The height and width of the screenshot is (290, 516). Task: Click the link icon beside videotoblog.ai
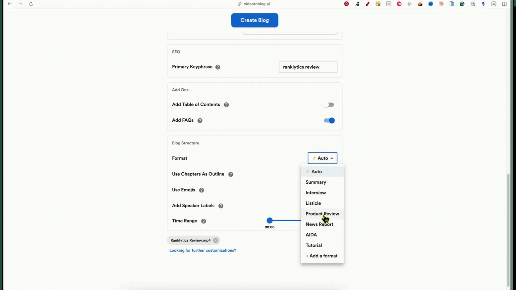click(239, 4)
